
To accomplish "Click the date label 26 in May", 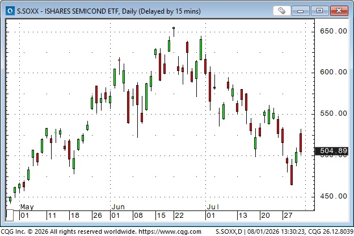I will pyautogui.click(x=98, y=216).
